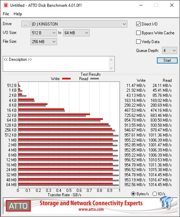
Task: Start the benchmark test
Action: tap(167, 60)
